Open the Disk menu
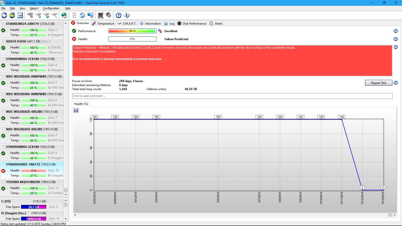The image size is (402, 226). pos(13,8)
